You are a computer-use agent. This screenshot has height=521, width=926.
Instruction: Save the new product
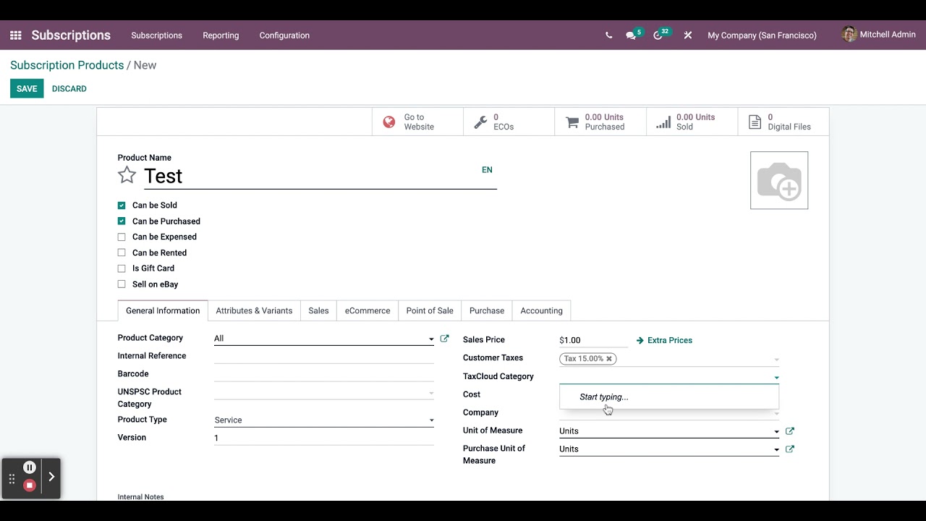(27, 88)
